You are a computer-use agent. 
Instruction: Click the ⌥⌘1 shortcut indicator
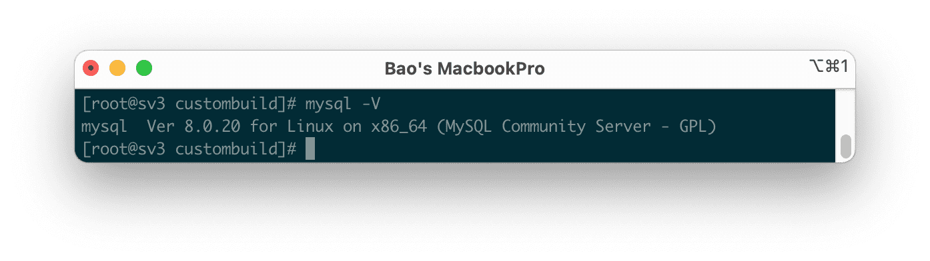[827, 66]
